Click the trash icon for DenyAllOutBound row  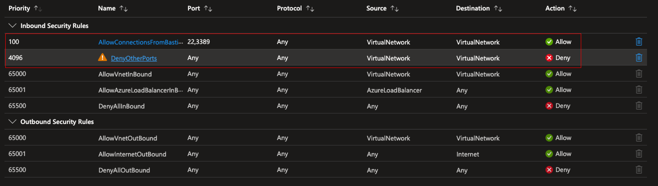pyautogui.click(x=638, y=170)
